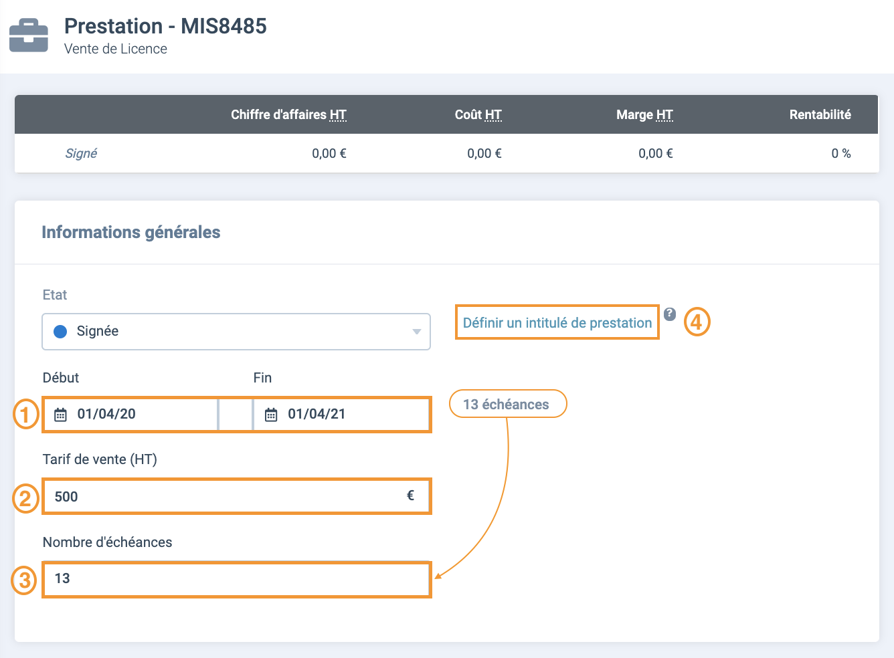Click the question mark help icon
This screenshot has height=658, width=894.
pos(670,314)
